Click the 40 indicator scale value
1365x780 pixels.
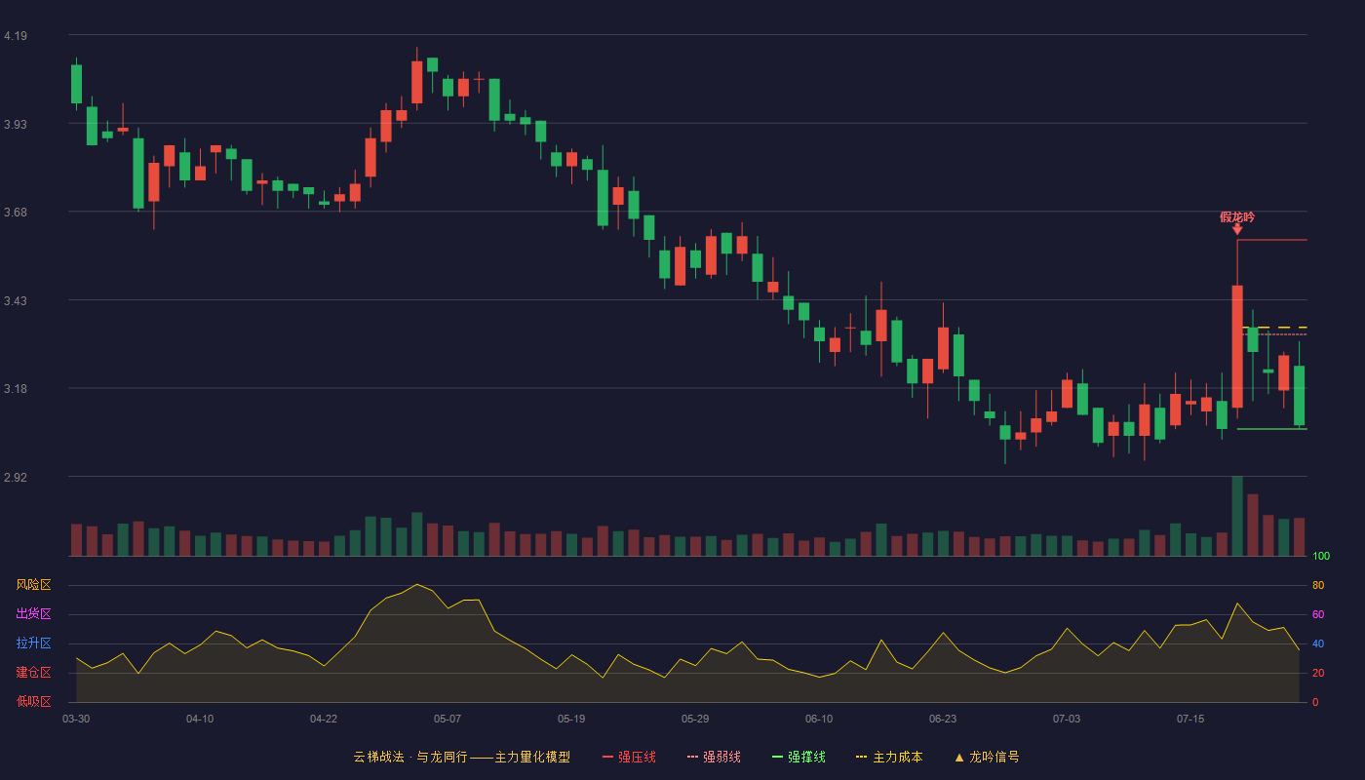[1318, 643]
